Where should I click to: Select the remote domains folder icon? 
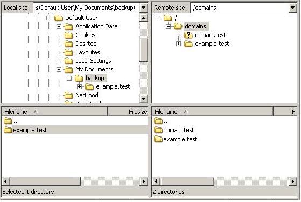(178, 26)
